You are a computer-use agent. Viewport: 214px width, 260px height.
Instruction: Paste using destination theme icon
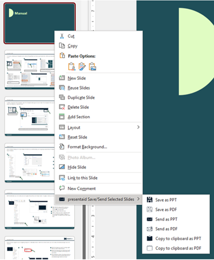72,66
